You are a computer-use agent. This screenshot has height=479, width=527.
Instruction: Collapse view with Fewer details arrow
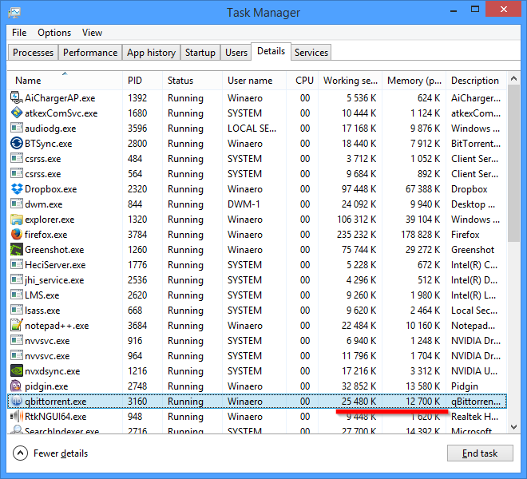click(20, 453)
